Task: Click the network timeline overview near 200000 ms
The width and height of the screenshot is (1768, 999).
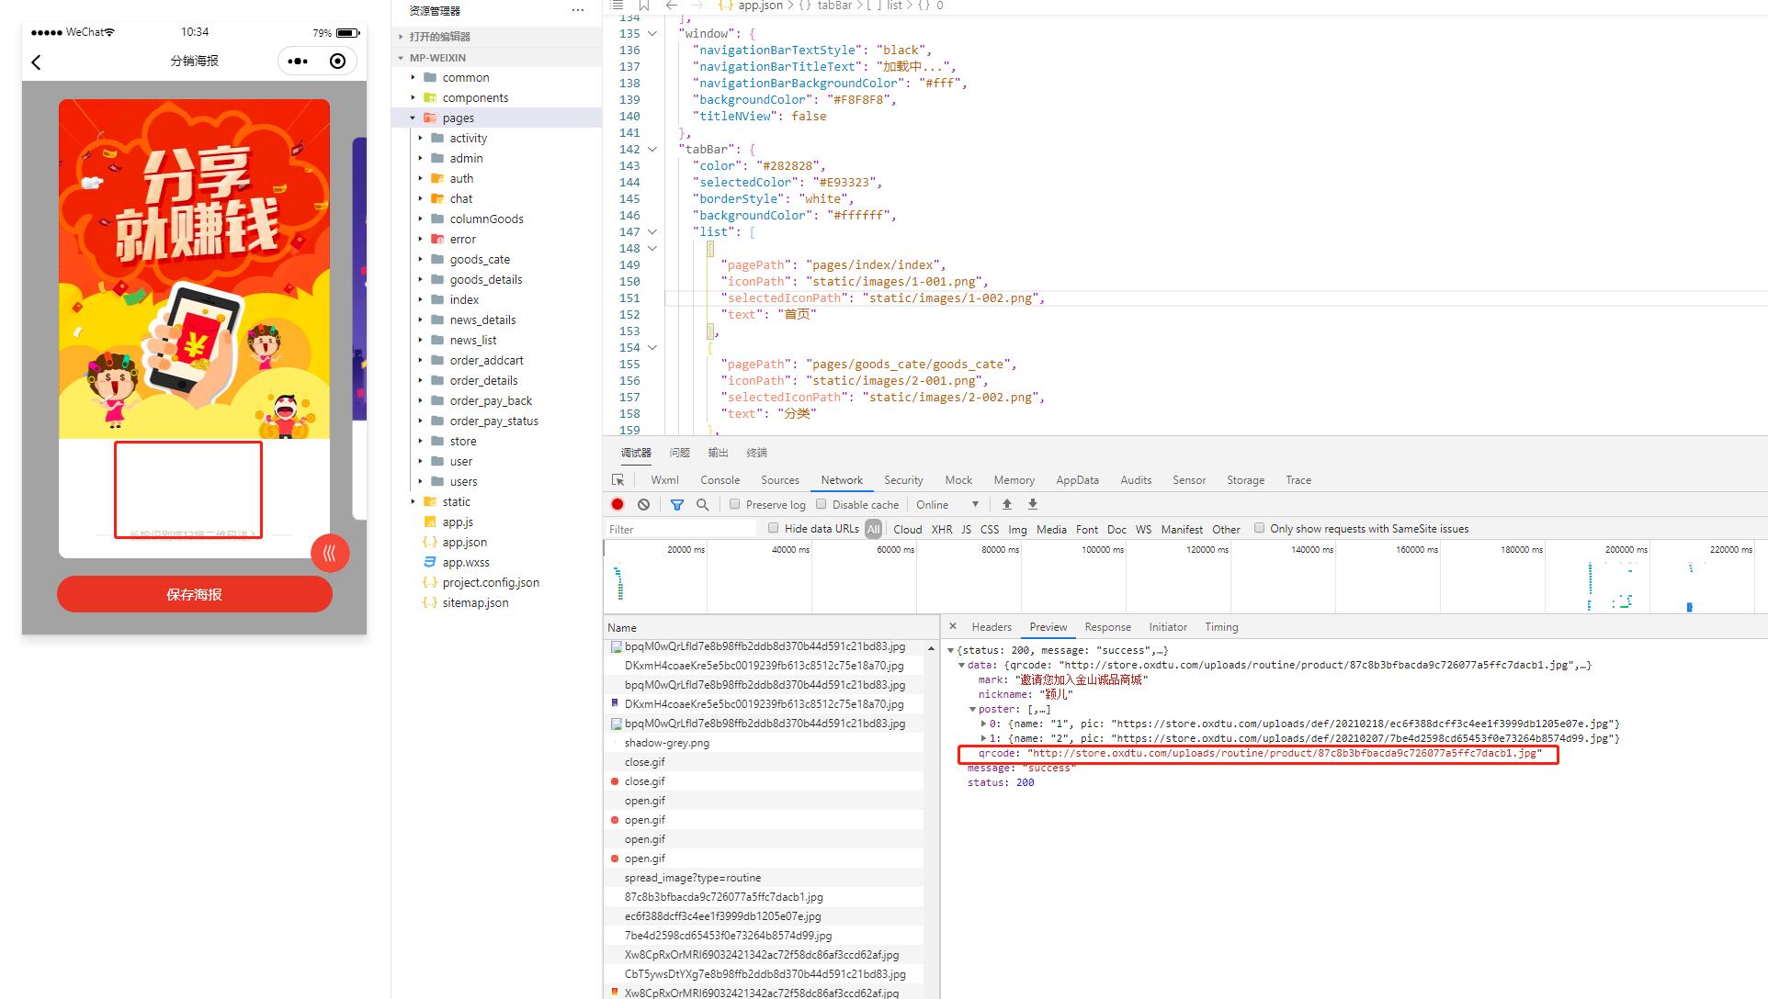Action: (x=1626, y=577)
